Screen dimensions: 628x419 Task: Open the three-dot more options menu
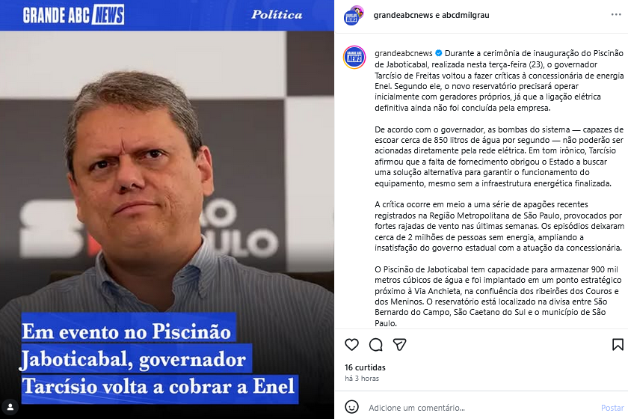pos(616,15)
